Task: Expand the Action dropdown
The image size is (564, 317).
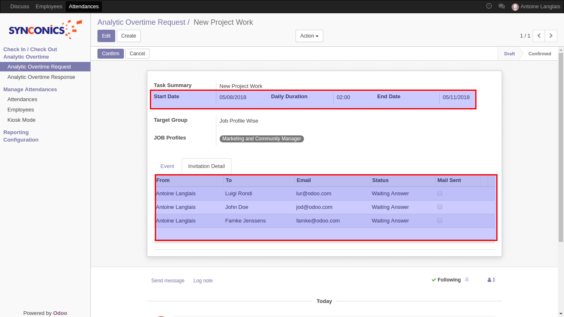Action: [309, 36]
